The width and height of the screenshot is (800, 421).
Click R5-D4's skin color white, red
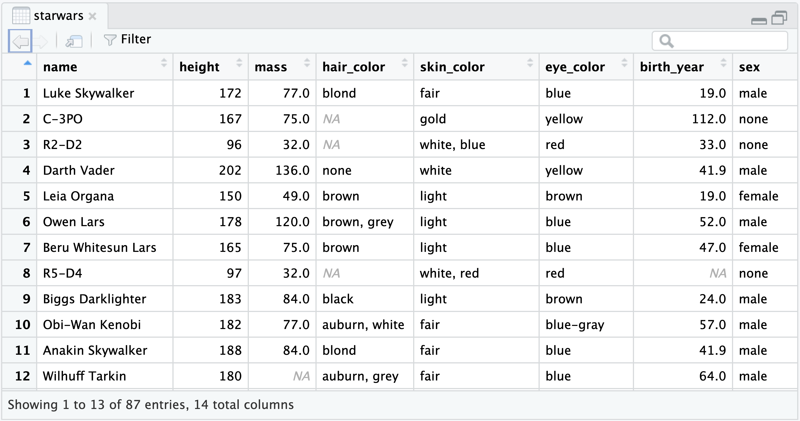[449, 273]
